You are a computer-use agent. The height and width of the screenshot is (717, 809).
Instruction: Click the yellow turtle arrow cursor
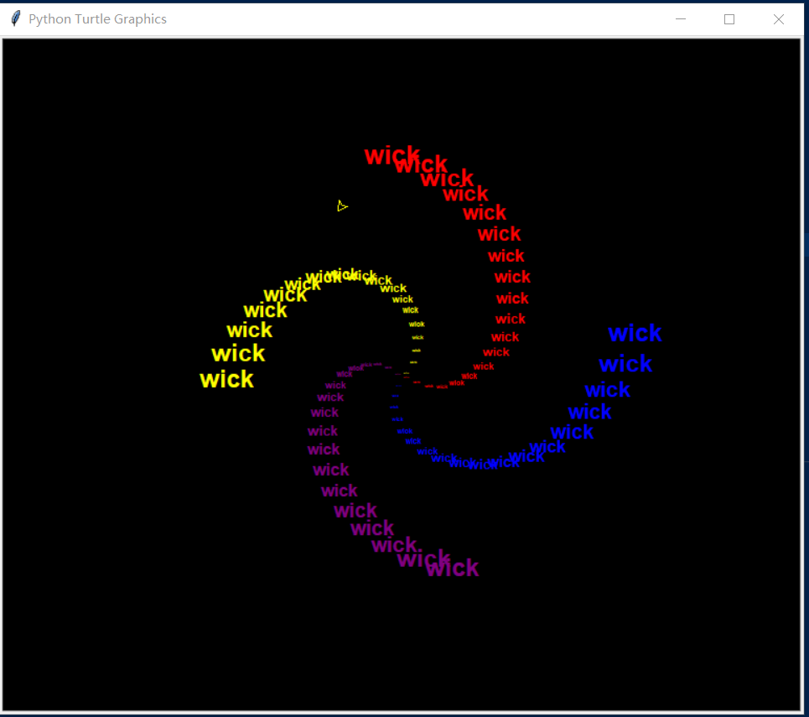point(342,206)
